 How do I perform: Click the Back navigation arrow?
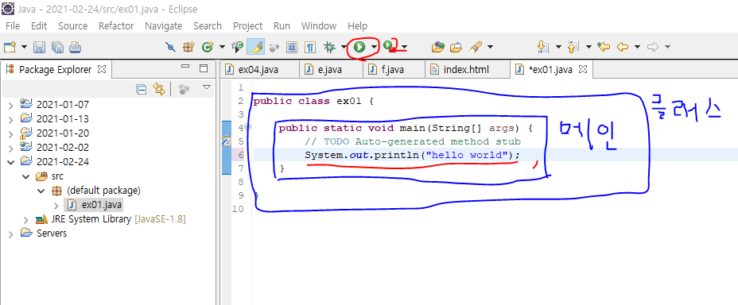point(622,47)
